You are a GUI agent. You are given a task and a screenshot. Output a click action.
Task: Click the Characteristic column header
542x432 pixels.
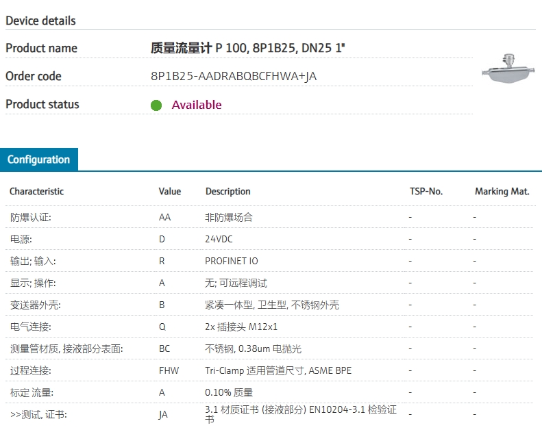[36, 191]
